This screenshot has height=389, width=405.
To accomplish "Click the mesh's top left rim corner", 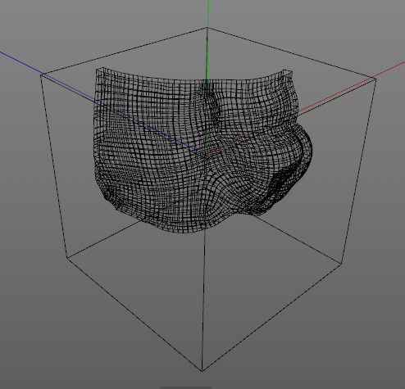I will (x=100, y=70).
